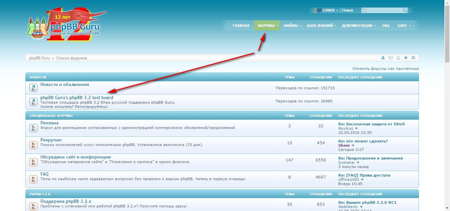Viewport: 450px width, 211px height.
Task: View latest post arrow next to Sheer
Action: (353, 145)
